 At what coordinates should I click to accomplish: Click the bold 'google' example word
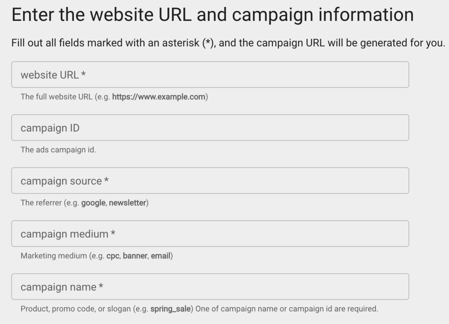click(x=93, y=203)
